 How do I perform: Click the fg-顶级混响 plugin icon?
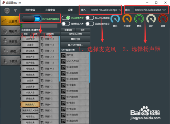point(63,79)
